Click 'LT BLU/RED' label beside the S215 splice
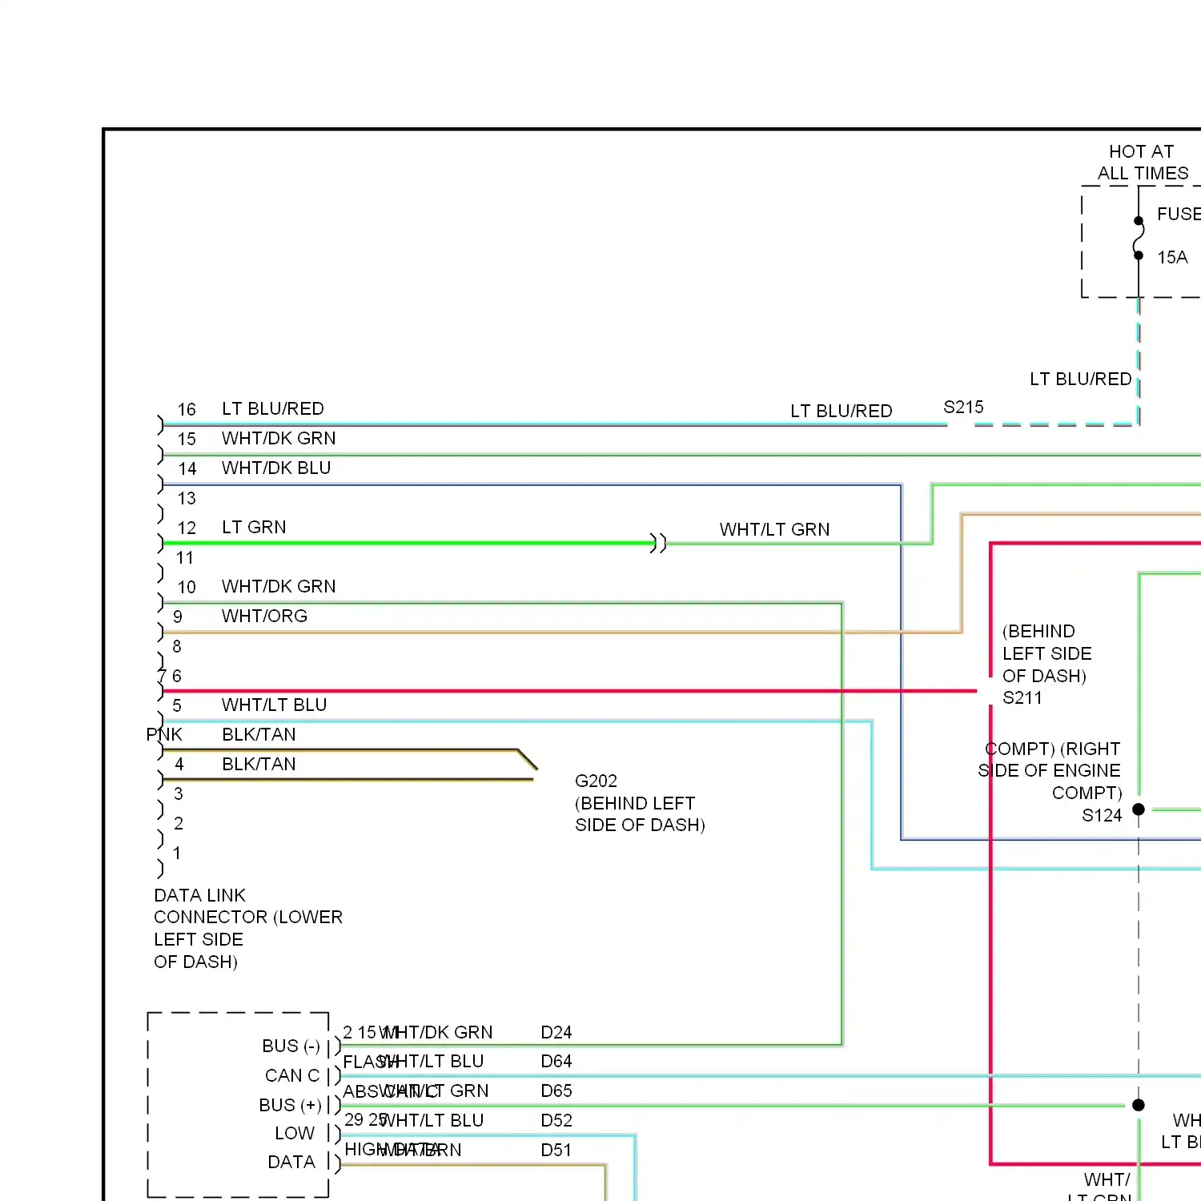1201x1201 pixels. (x=841, y=411)
